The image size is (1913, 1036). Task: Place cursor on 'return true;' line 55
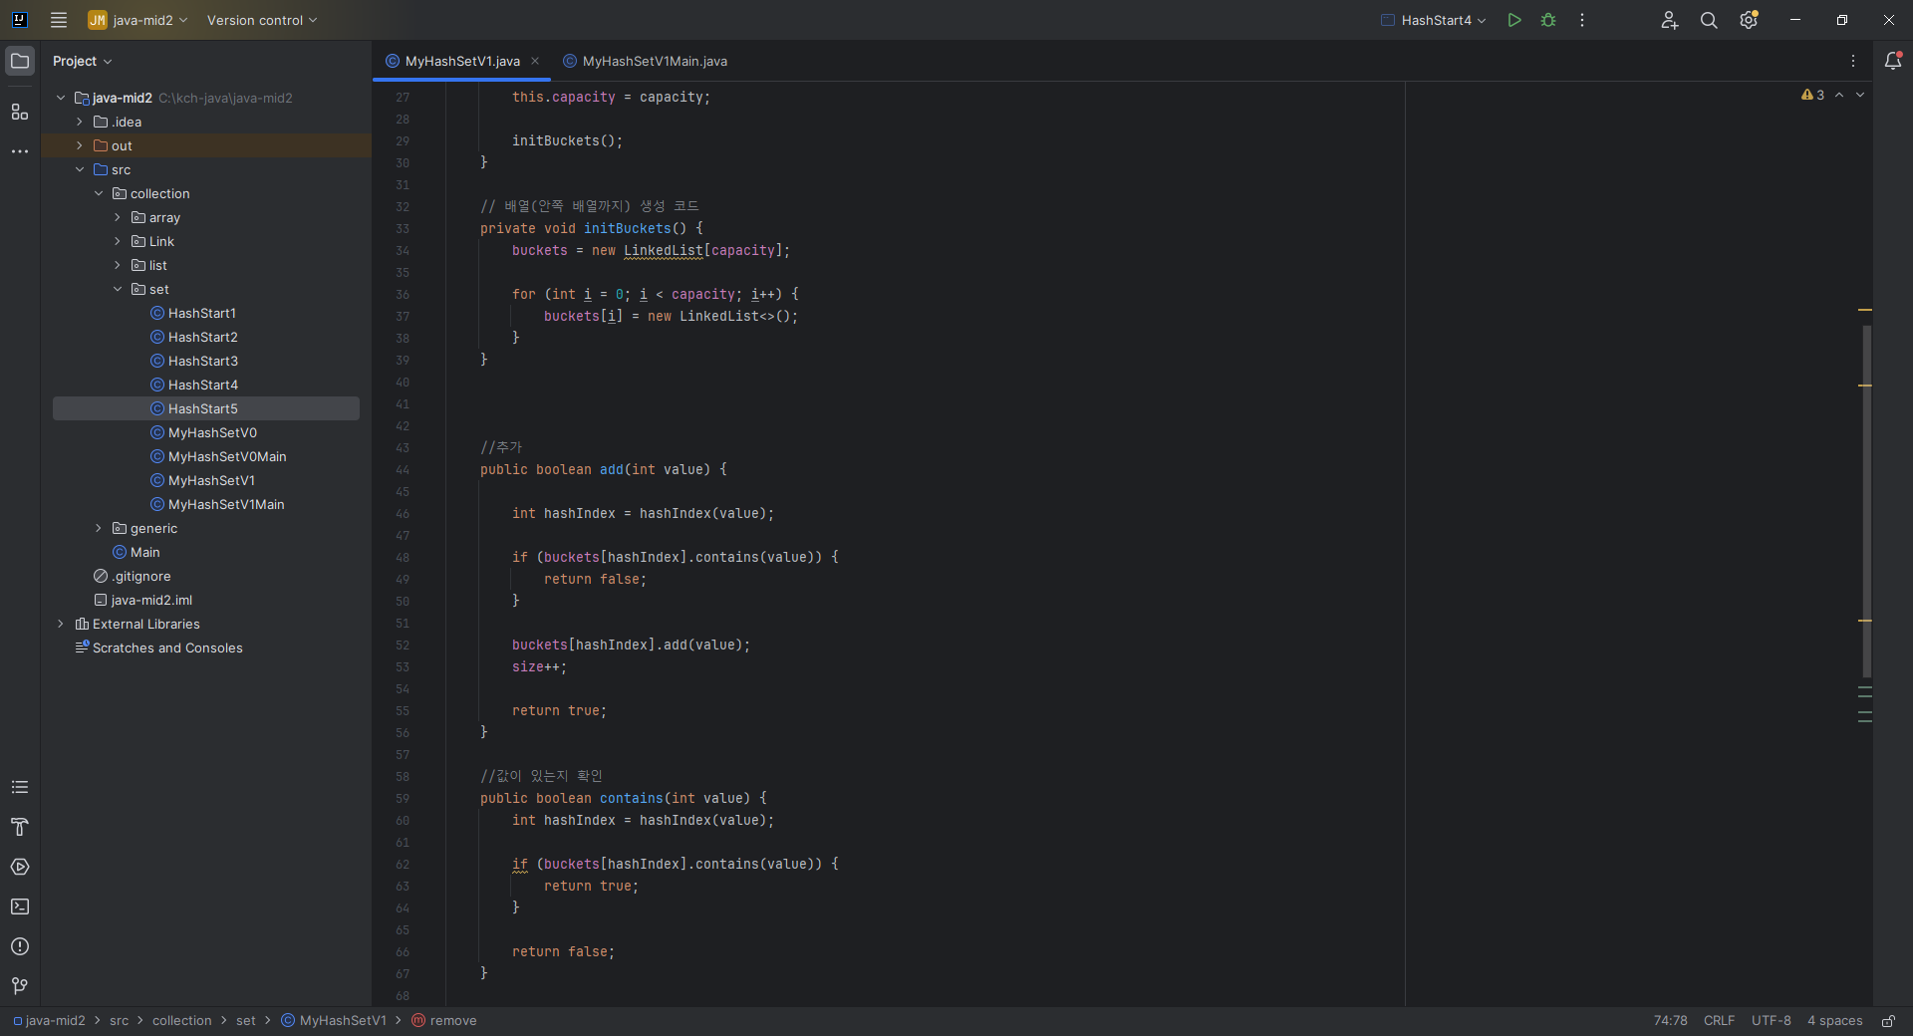click(559, 710)
